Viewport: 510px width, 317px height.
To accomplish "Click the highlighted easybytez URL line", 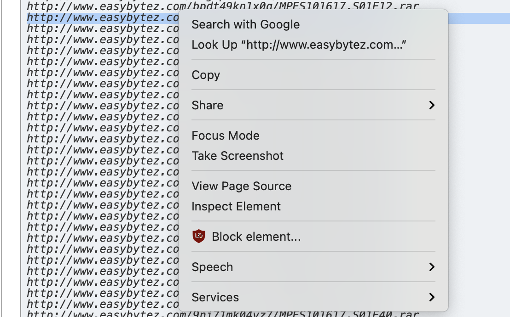I will tap(103, 18).
